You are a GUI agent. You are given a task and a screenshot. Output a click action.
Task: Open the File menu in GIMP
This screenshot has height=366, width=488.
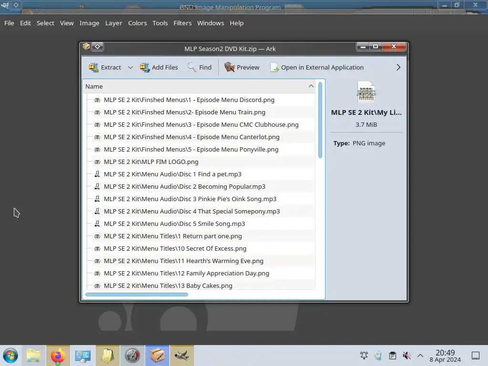(x=9, y=23)
